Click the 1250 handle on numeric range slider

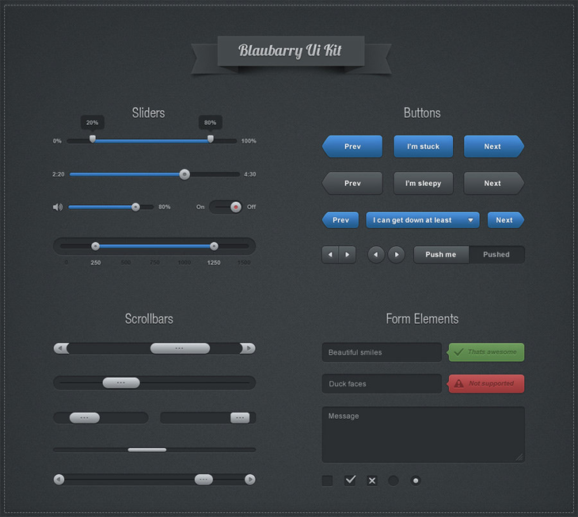pos(214,246)
